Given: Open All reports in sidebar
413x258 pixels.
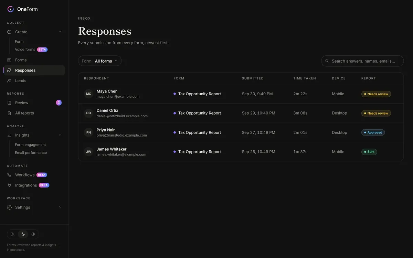Looking at the screenshot, I should pos(34,113).
